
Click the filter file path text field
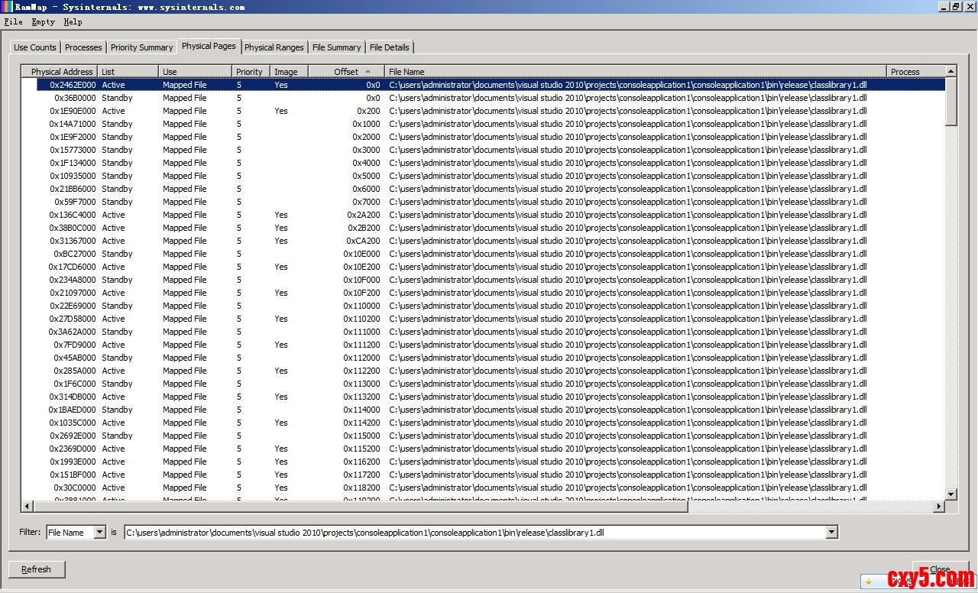474,533
